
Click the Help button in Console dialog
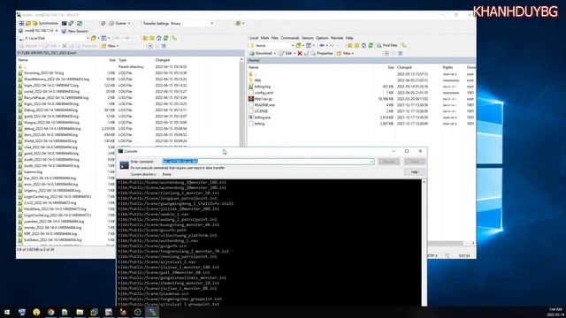coord(415,172)
